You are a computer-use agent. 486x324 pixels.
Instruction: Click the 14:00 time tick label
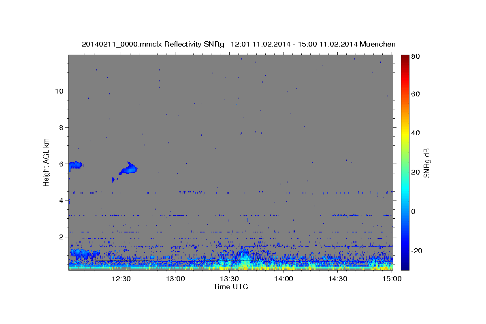pos(283,279)
